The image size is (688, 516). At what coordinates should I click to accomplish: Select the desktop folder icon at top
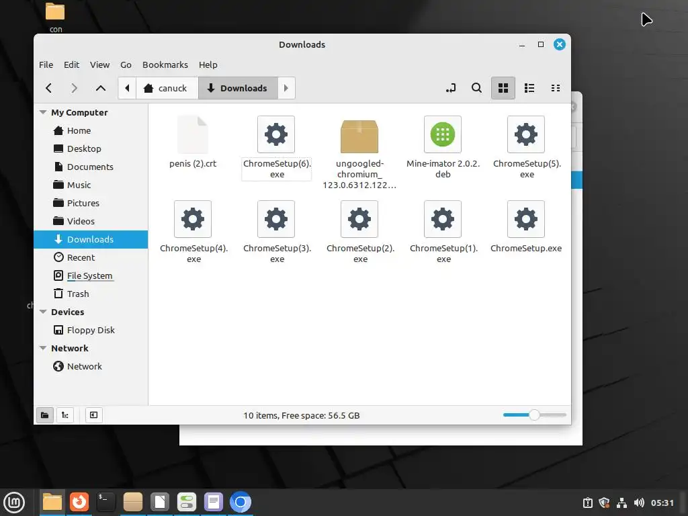point(55,12)
